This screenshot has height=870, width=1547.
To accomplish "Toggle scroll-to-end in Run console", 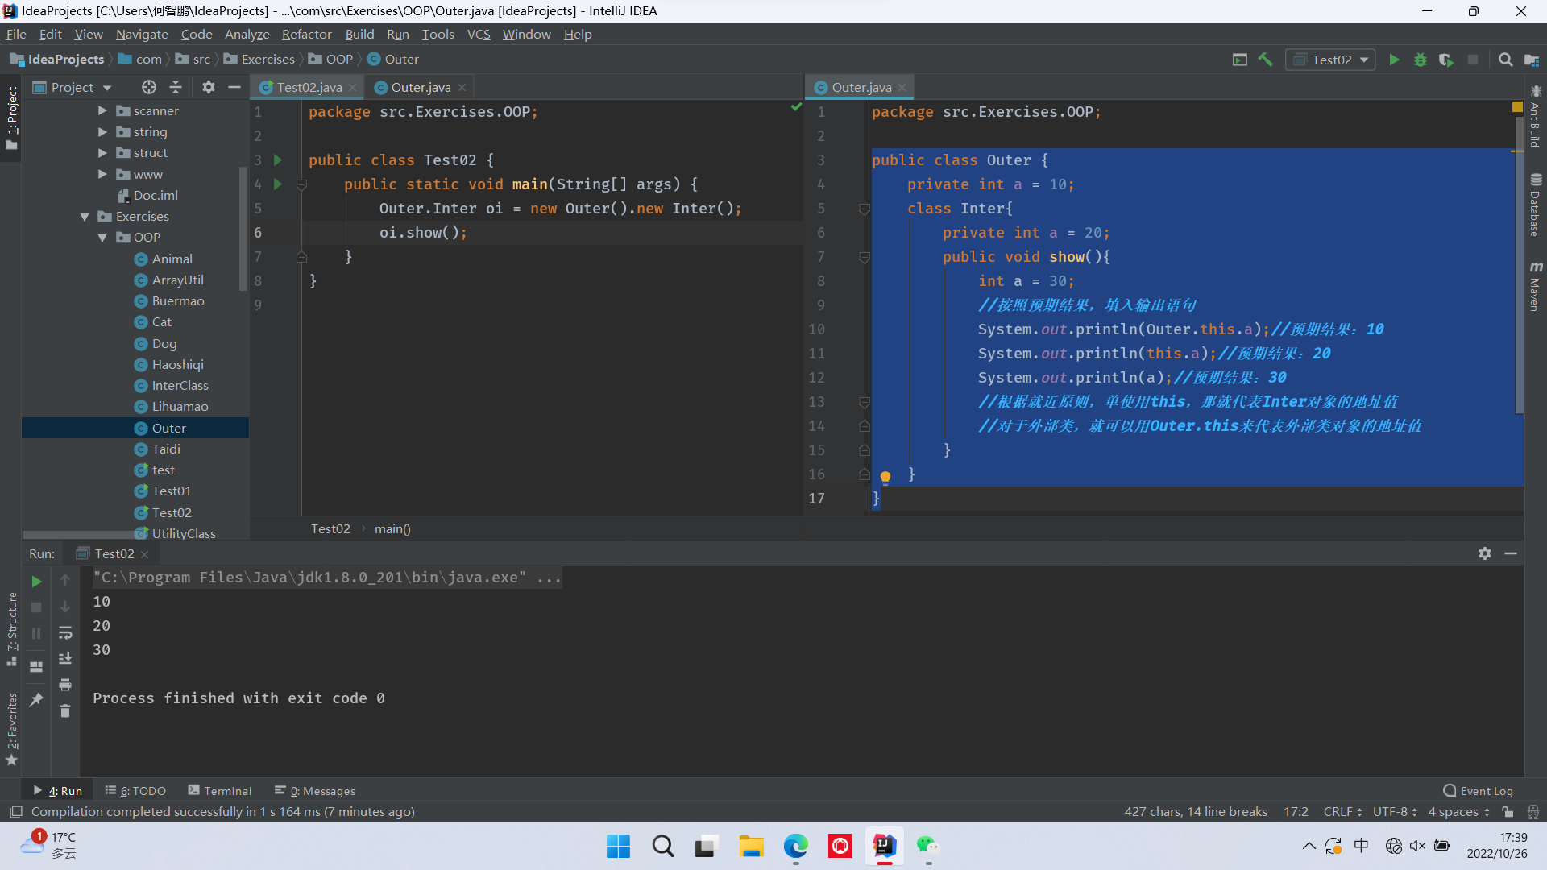I will pyautogui.click(x=65, y=659).
